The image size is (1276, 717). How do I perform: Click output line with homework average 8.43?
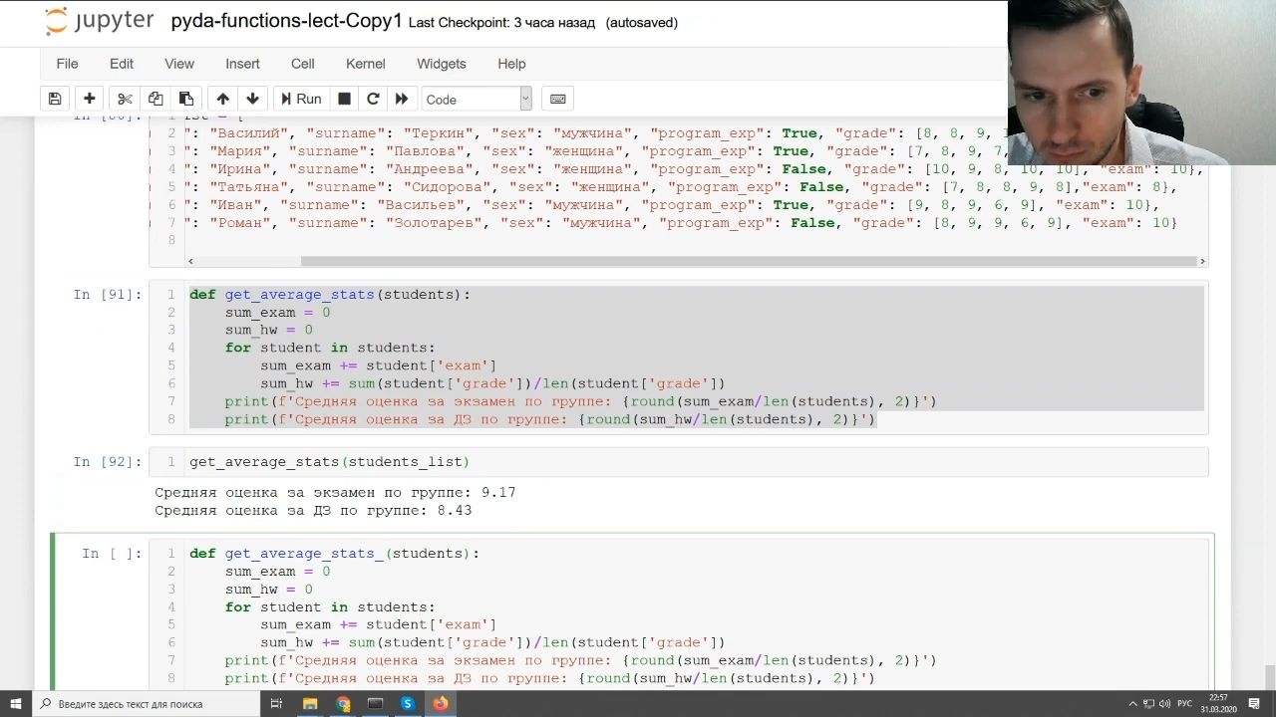point(313,510)
